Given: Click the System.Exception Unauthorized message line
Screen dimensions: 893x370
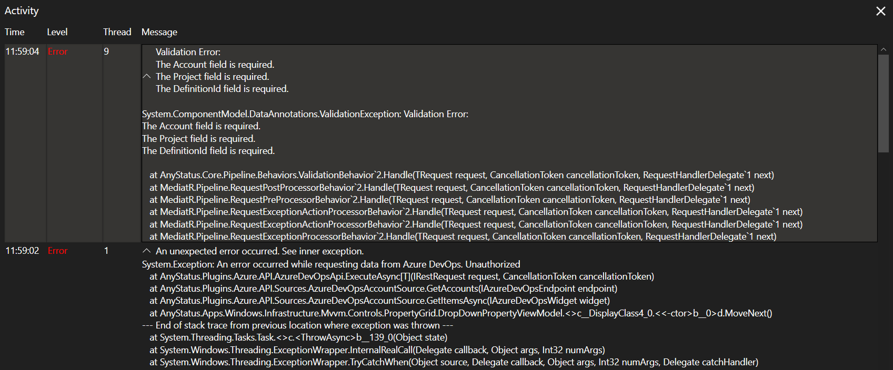Looking at the screenshot, I should 330,264.
